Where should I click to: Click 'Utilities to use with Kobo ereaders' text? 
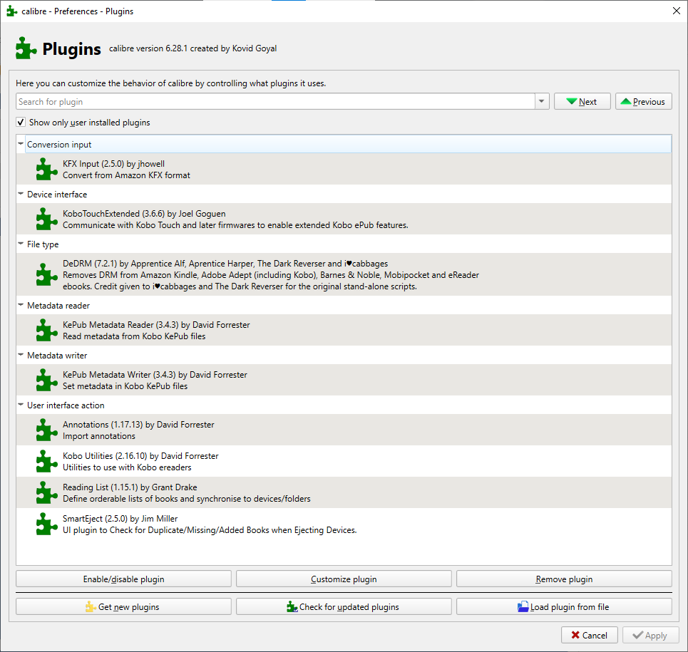click(x=127, y=467)
